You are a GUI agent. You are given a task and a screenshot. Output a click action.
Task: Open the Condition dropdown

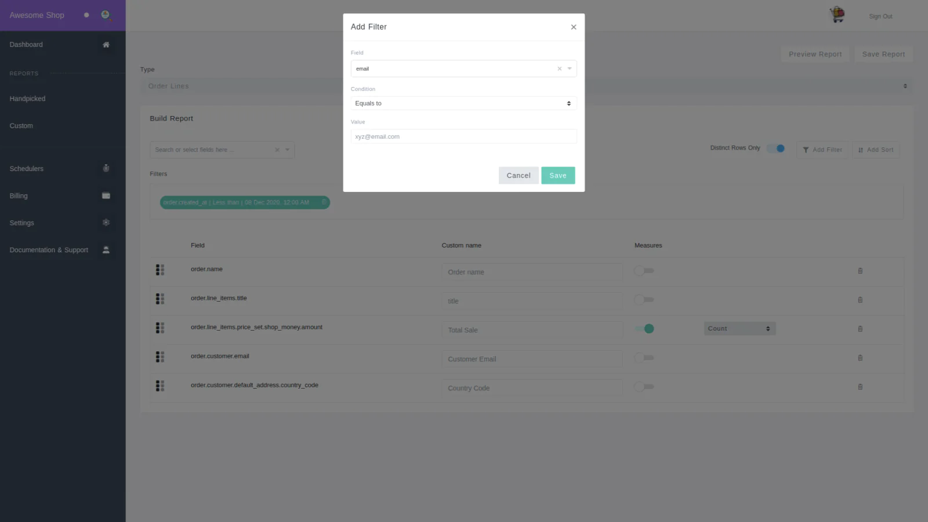click(463, 103)
